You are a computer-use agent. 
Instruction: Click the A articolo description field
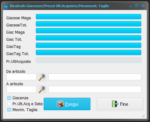tap(95, 89)
